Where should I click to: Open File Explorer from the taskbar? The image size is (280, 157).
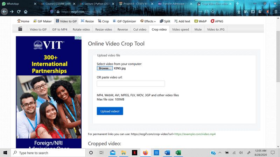pos(124,153)
